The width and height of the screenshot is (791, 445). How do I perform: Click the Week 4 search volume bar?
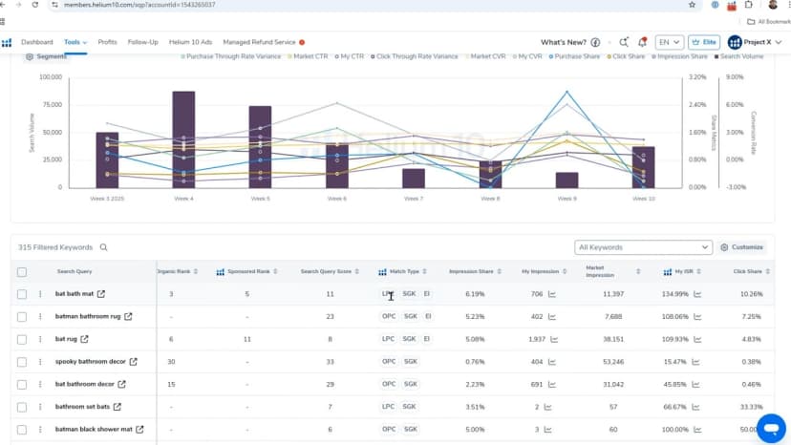pos(183,139)
